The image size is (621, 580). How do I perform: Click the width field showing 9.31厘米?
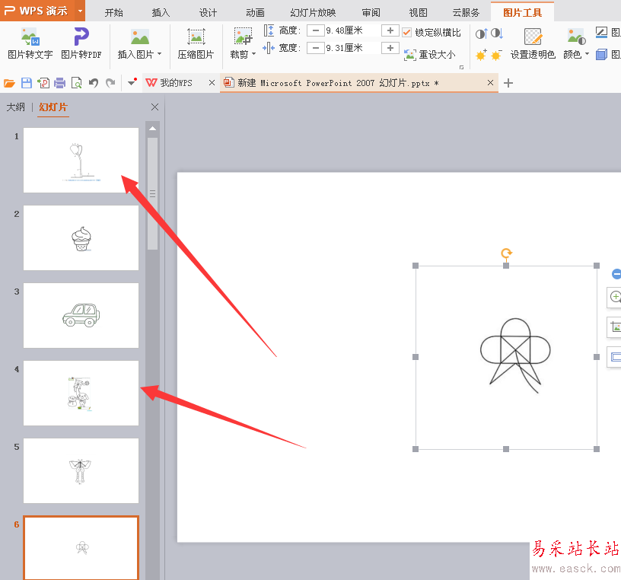[352, 48]
